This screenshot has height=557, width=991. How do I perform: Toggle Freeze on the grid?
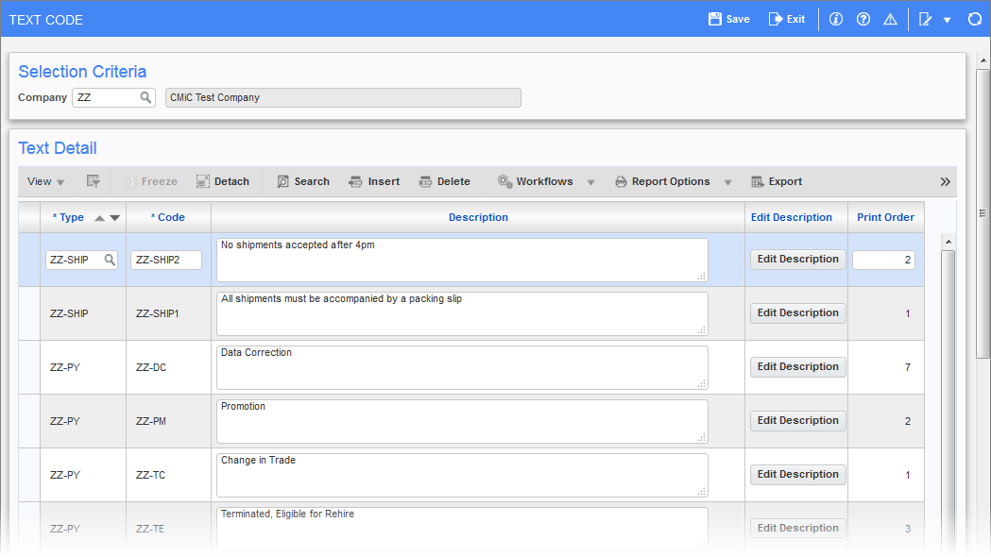point(151,181)
